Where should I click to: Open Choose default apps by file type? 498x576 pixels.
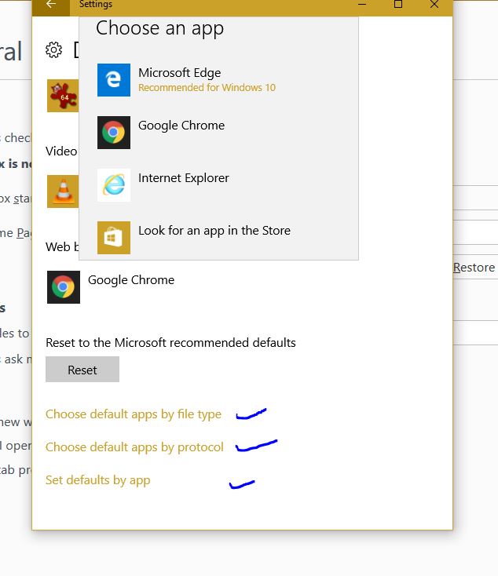(x=134, y=414)
